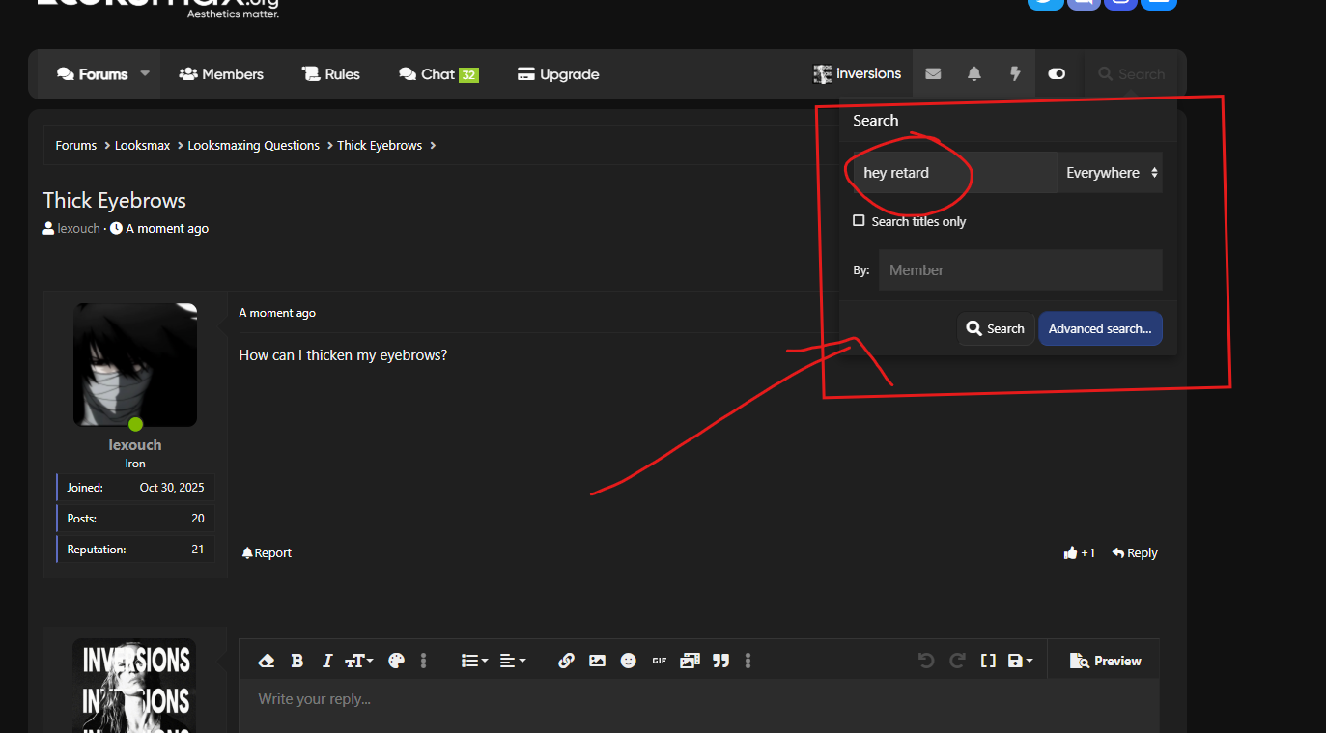
Task: Toggle the style switch in the navbar
Action: point(1057,74)
